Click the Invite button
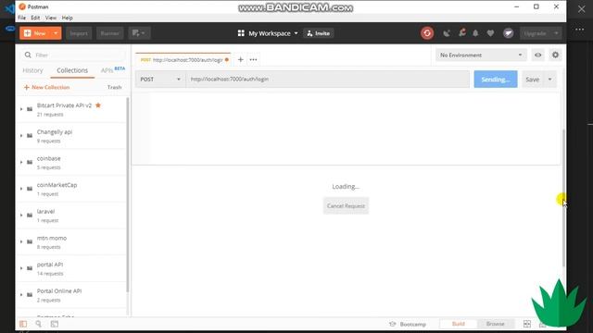 pos(318,33)
